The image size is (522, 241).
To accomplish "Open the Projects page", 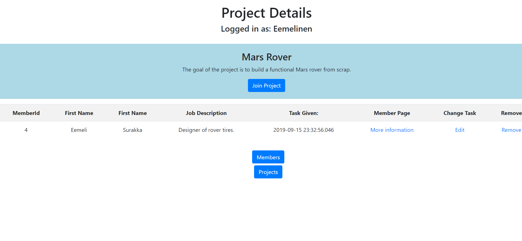I will tap(268, 172).
